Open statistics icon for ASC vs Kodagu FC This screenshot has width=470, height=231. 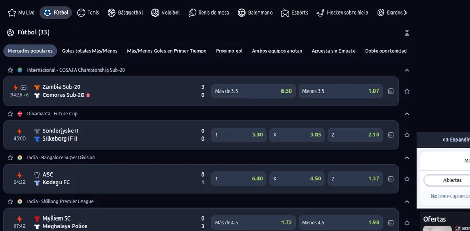[x=391, y=179]
